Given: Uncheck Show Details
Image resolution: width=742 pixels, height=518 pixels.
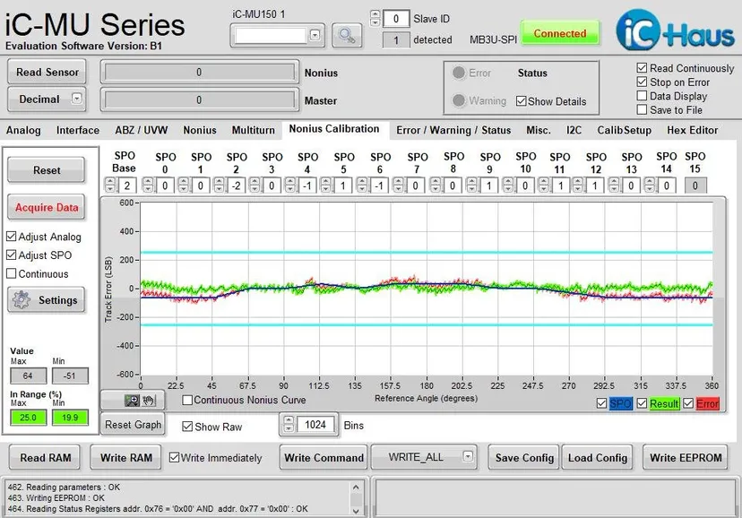Looking at the screenshot, I should [x=521, y=101].
